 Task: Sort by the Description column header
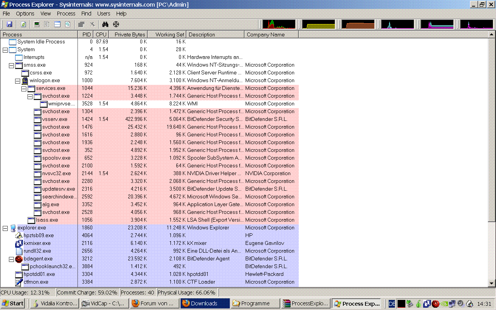[x=215, y=34]
